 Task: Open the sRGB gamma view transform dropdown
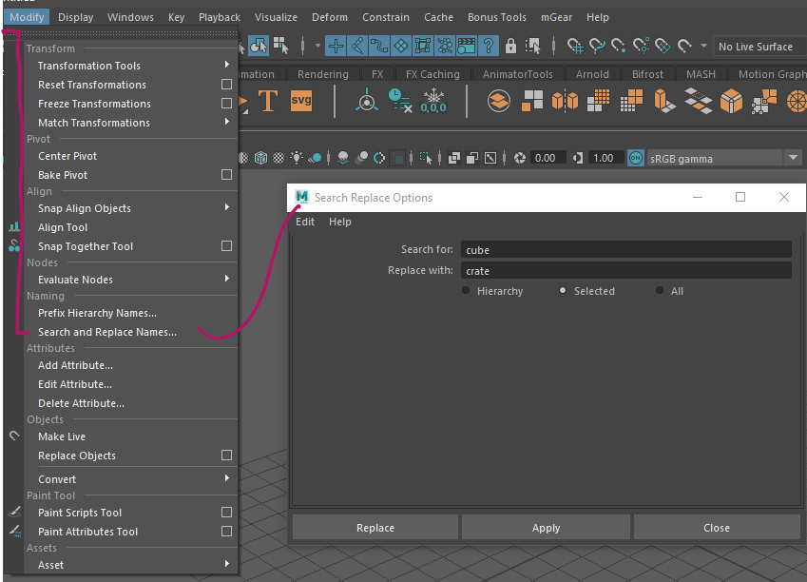793,158
